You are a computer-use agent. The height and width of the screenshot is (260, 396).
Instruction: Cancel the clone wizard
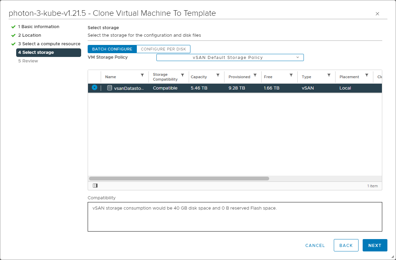pos(315,245)
